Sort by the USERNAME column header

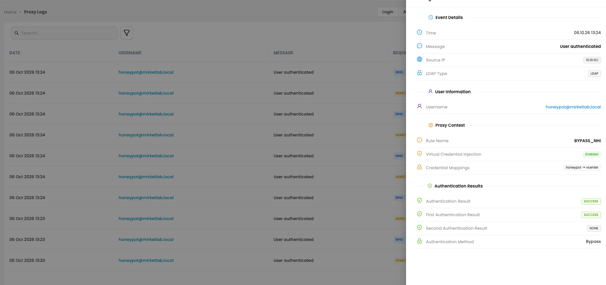130,53
